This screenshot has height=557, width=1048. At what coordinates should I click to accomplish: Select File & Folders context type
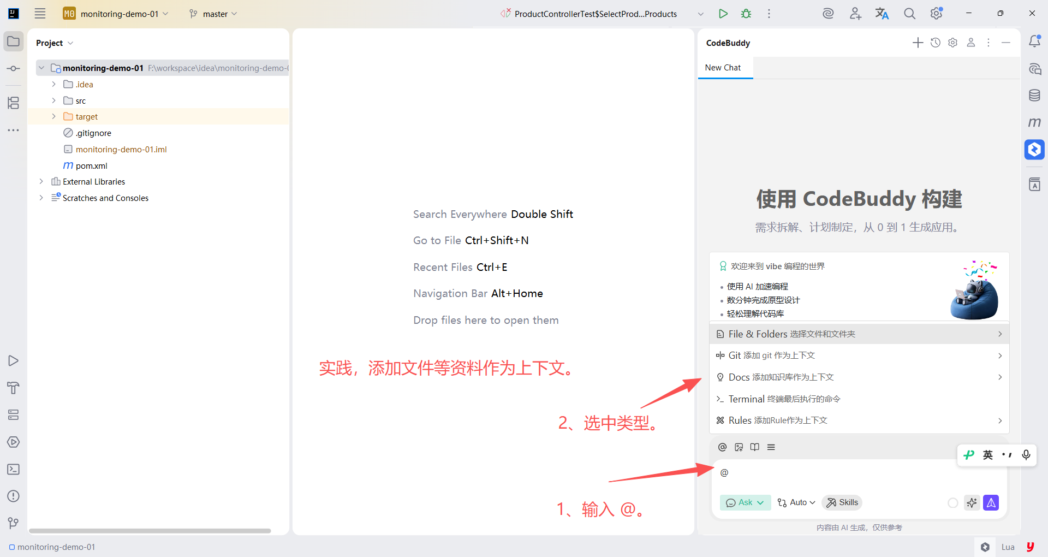tap(859, 334)
